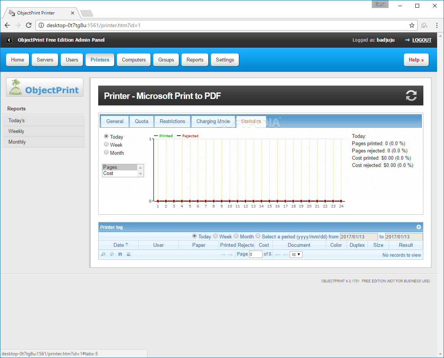Open Groups in navigation bar
The height and width of the screenshot is (358, 444).
[166, 60]
